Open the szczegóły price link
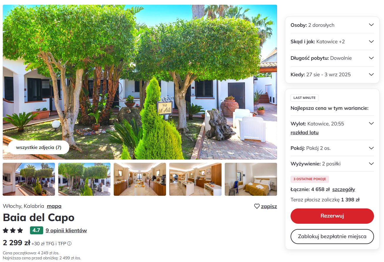This screenshot has width=384, height=262. click(343, 189)
